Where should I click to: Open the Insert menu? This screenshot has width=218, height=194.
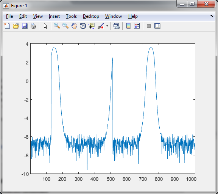coord(54,16)
